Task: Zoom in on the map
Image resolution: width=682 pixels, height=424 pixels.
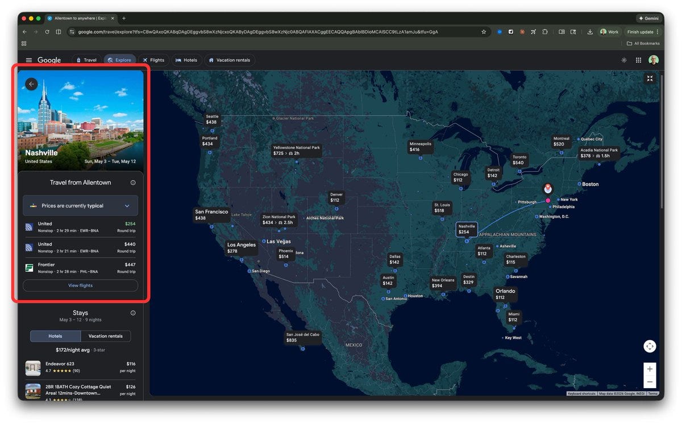Action: (x=650, y=369)
